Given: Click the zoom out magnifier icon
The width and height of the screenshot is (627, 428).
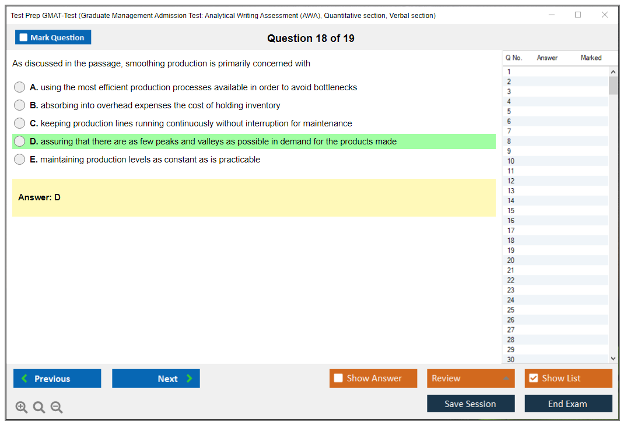Looking at the screenshot, I should coord(57,408).
